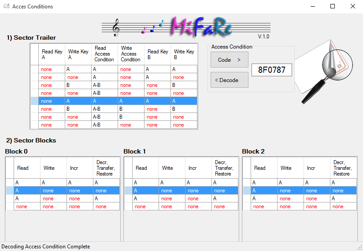Click Block 1 Write column header
Image resolution: width=363 pixels, height=251 pixels.
point(172,168)
